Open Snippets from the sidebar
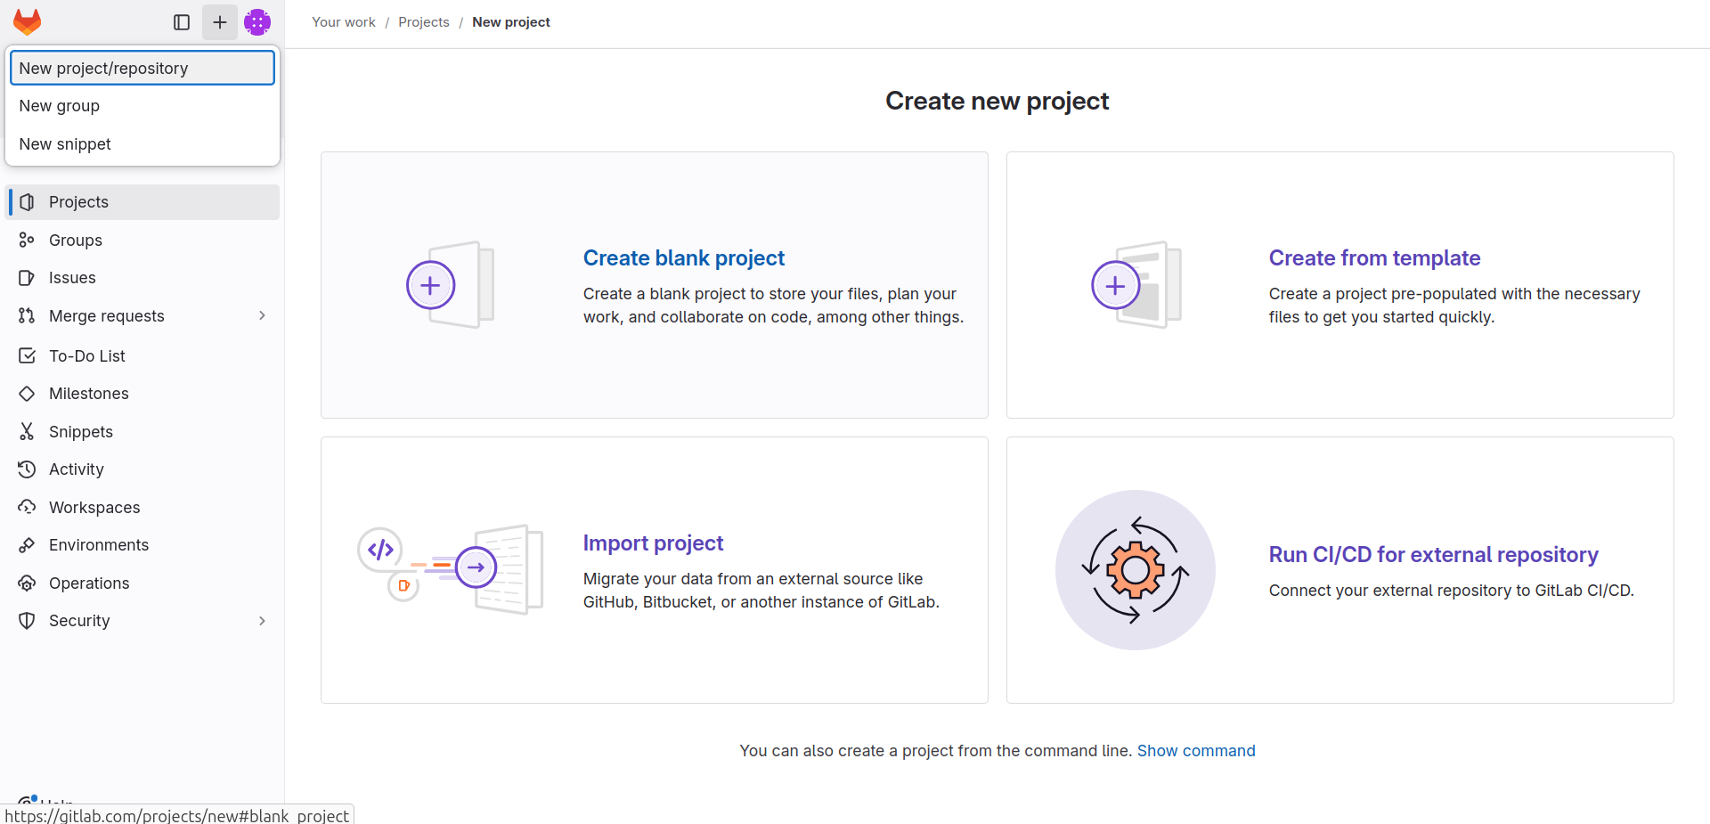 (x=78, y=431)
